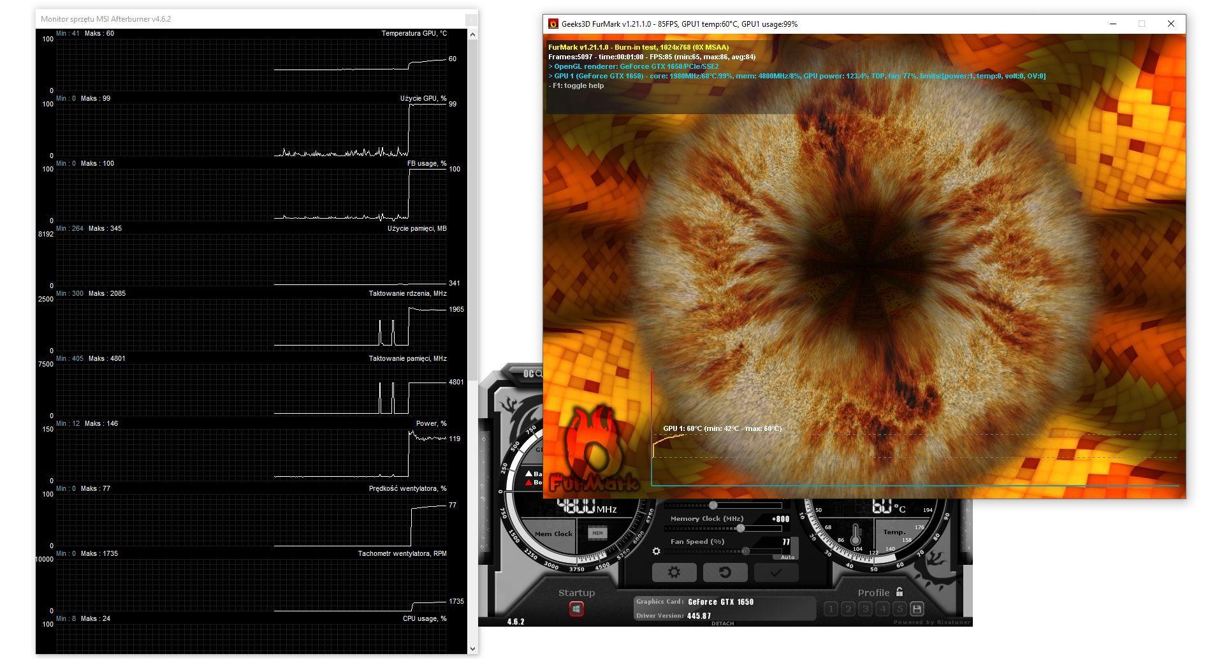
Task: Click the 'Power, %' graph label
Action: tap(431, 423)
